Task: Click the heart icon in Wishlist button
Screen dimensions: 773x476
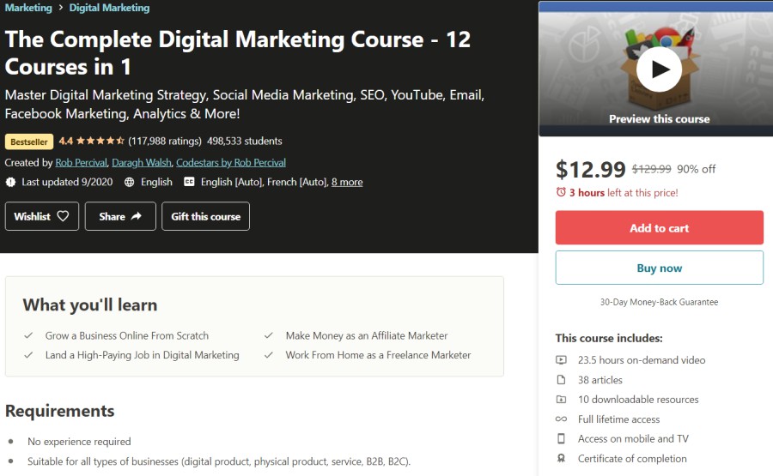Action: point(63,215)
